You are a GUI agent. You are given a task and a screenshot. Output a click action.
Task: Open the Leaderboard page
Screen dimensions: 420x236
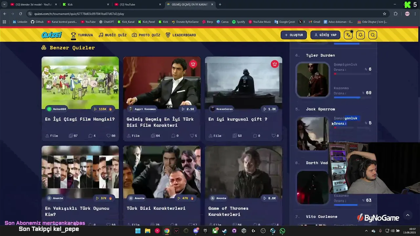(181, 35)
